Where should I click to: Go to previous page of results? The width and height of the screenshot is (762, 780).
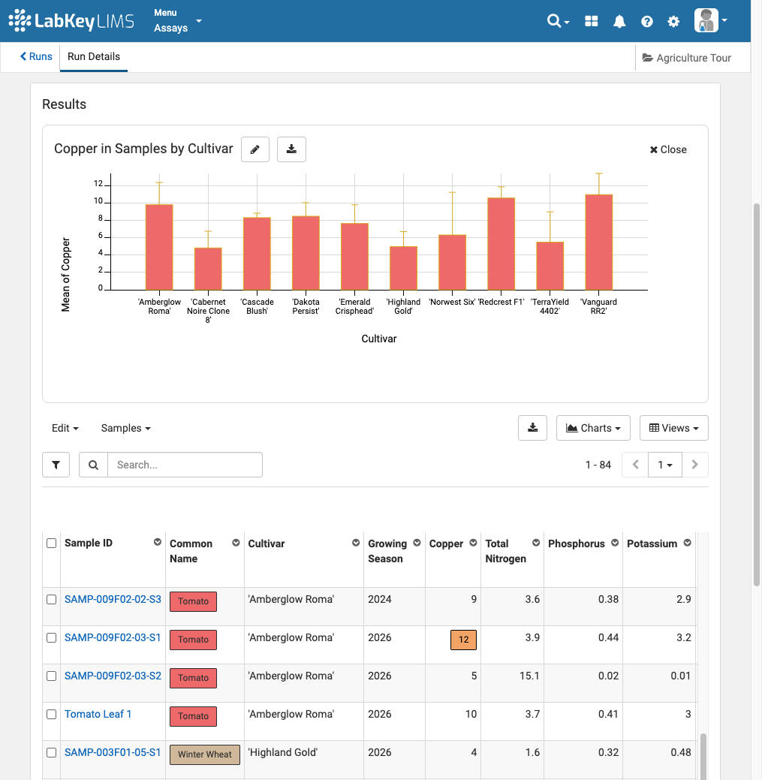click(x=635, y=465)
